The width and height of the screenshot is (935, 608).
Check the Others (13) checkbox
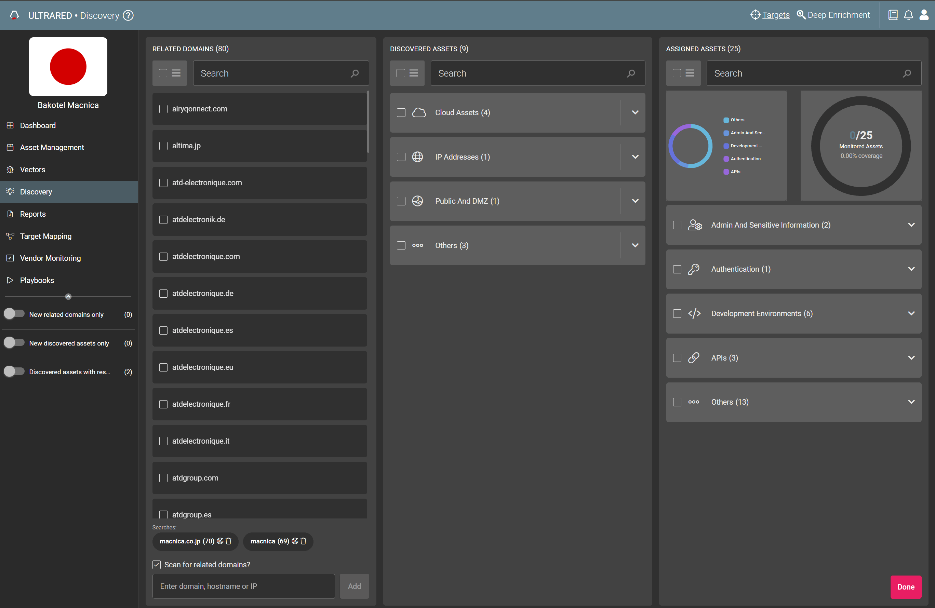coord(677,402)
